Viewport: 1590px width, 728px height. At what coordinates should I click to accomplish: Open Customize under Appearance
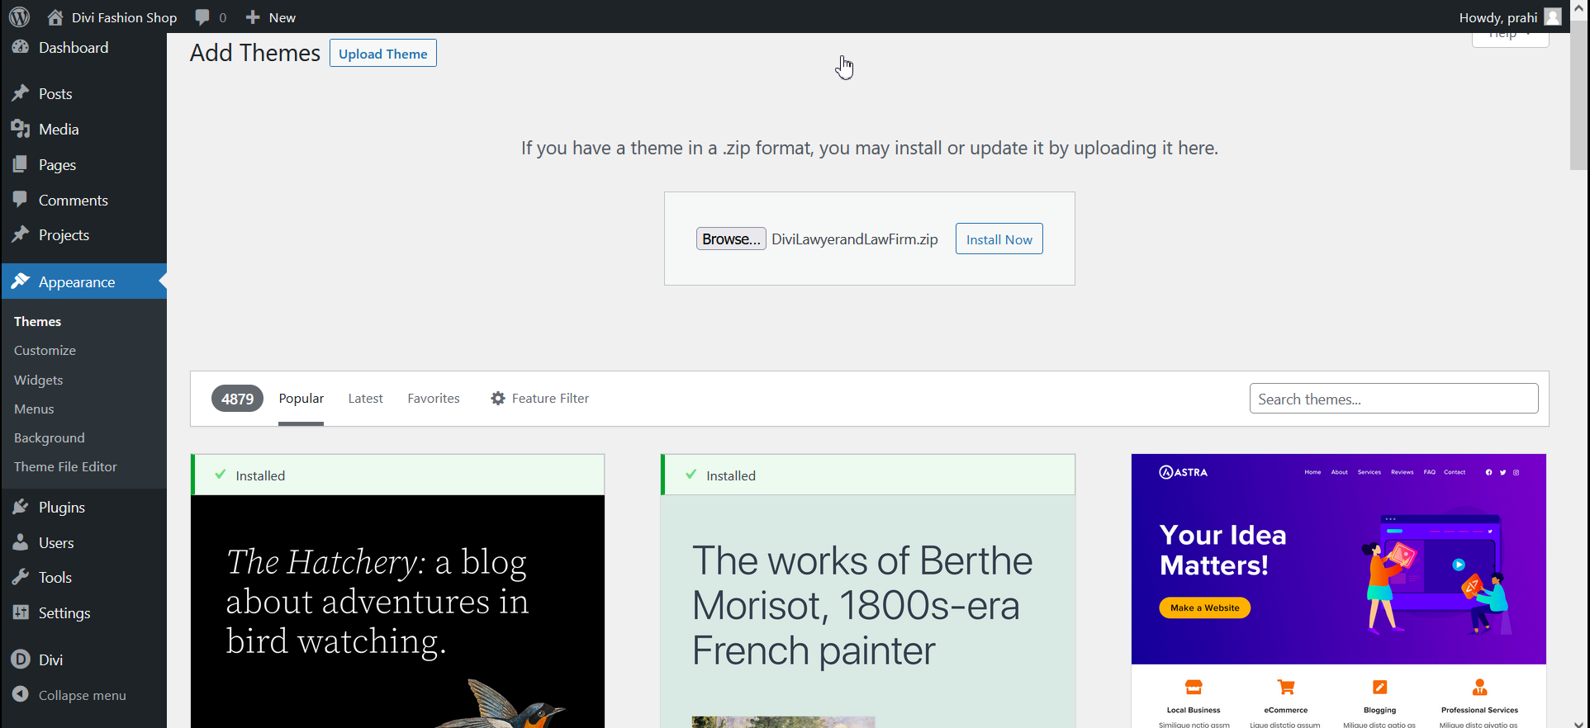click(x=45, y=350)
